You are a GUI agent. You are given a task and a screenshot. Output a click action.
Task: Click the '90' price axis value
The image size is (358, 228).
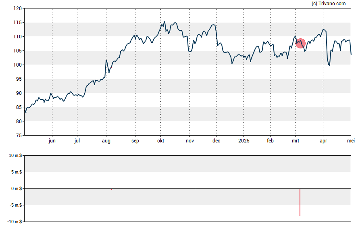tap(19, 93)
